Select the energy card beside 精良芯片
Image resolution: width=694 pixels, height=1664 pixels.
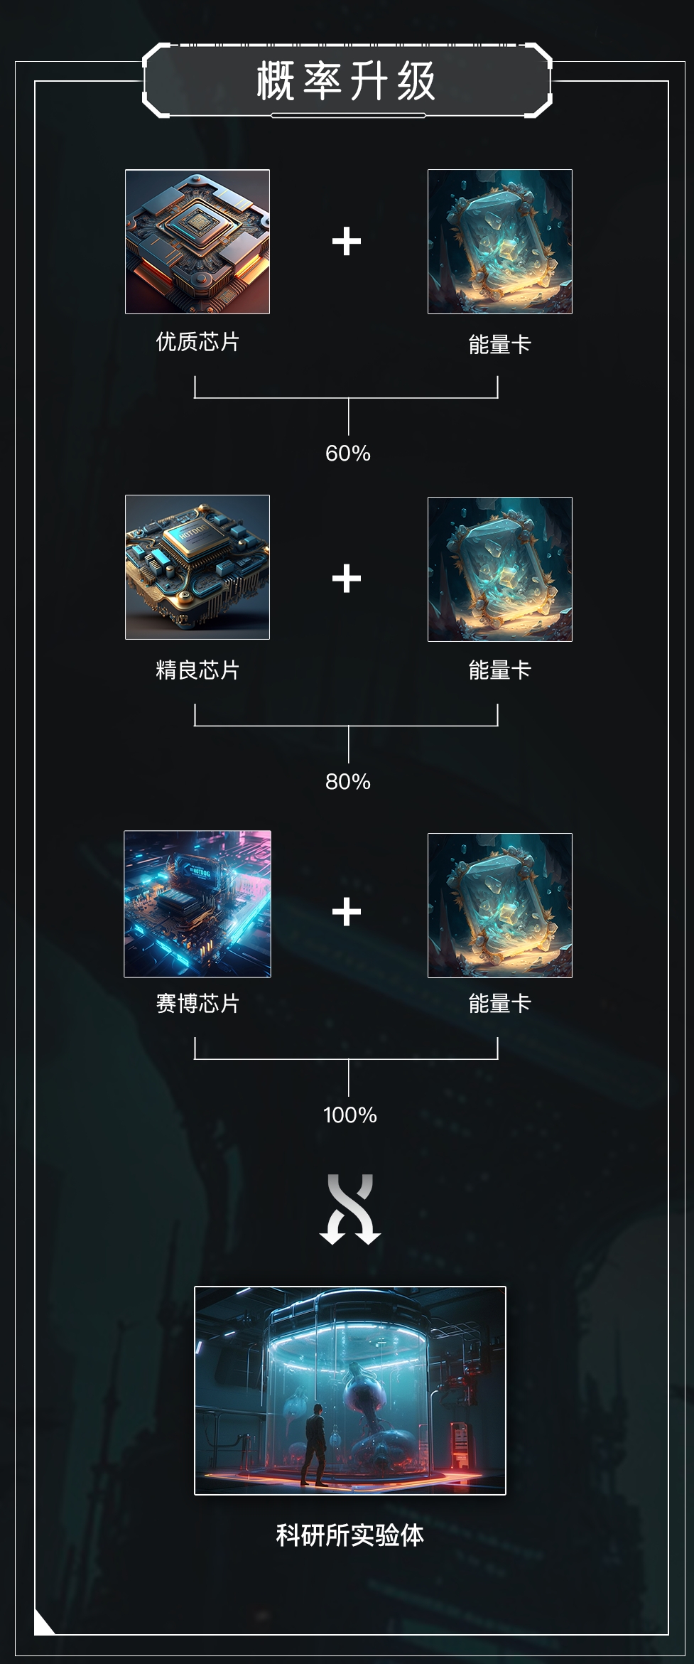pyautogui.click(x=500, y=569)
